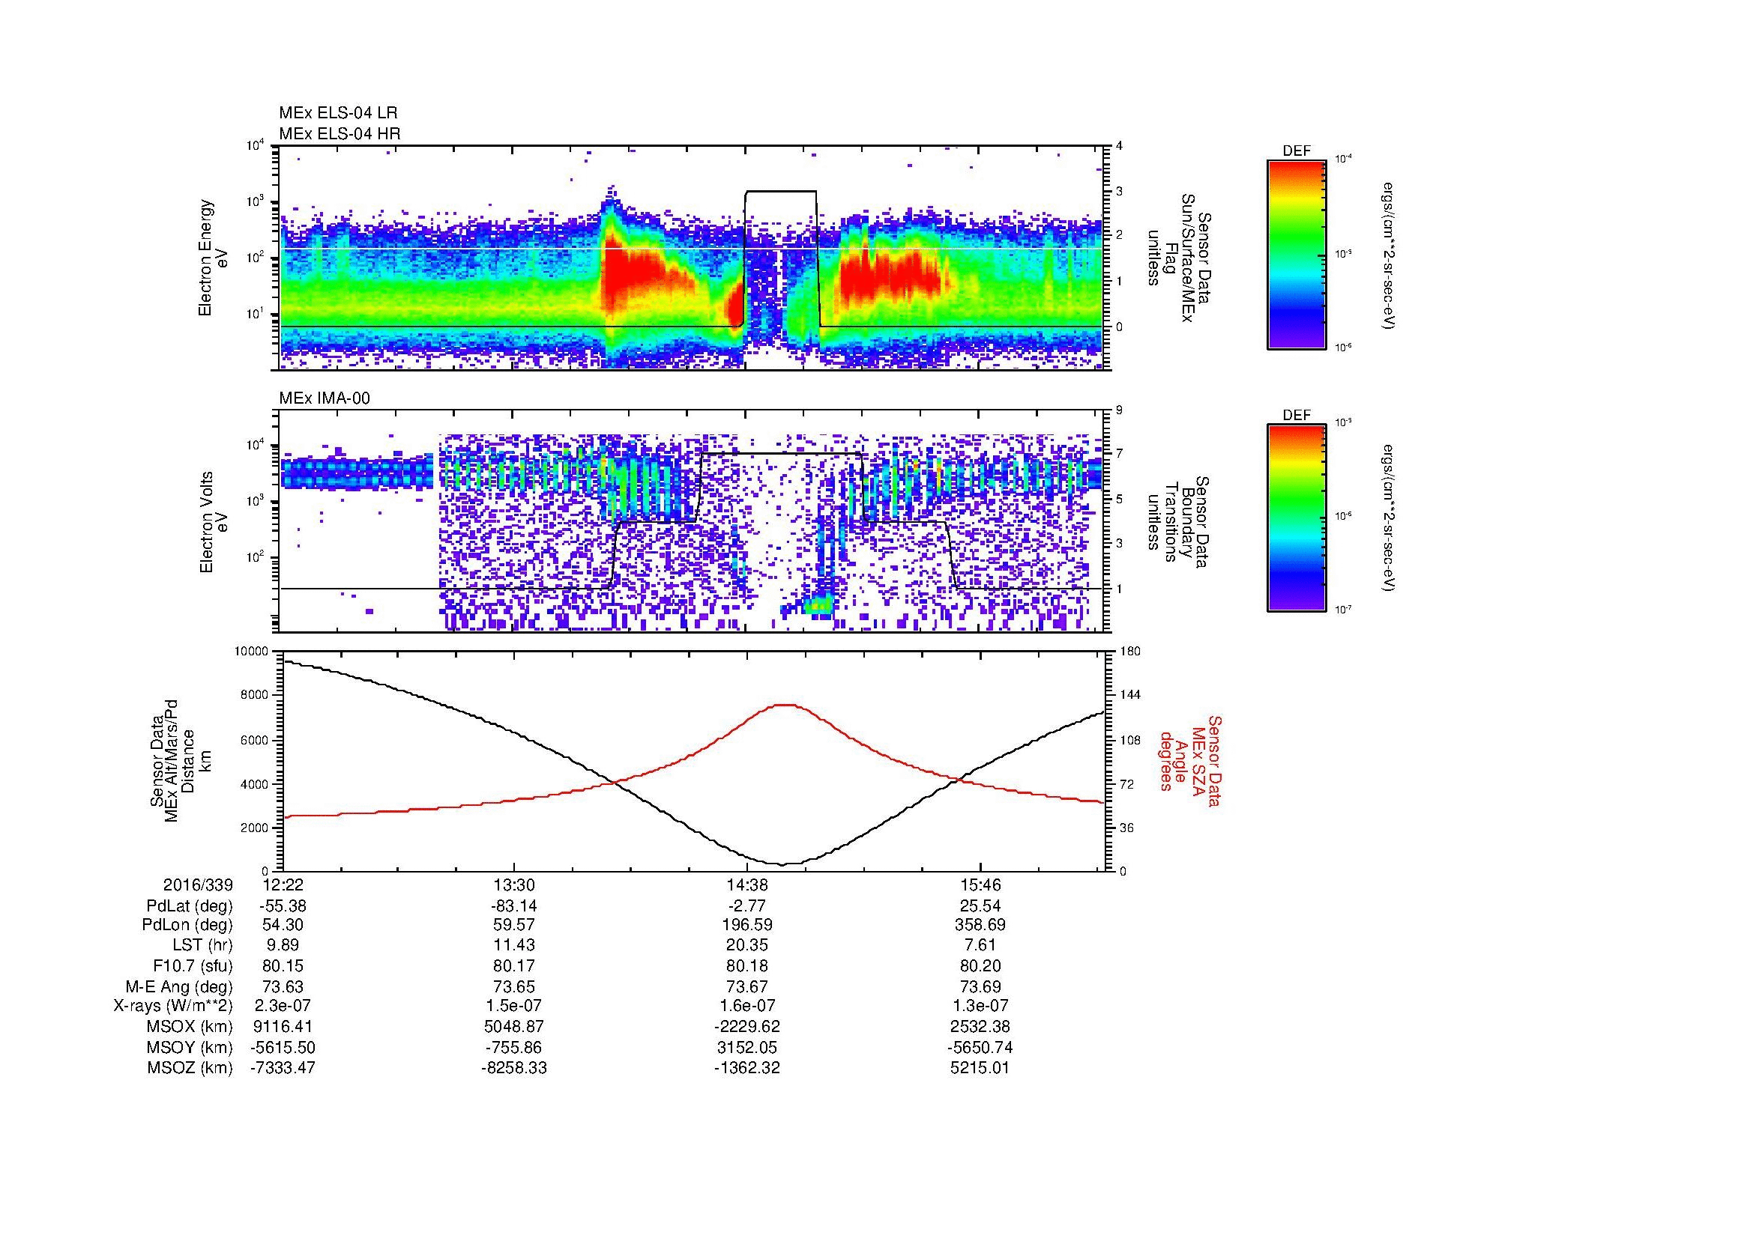Click the 'X-rays (W/m**2)' row label
Viewport: 1753px width, 1238px height.
(x=173, y=1006)
